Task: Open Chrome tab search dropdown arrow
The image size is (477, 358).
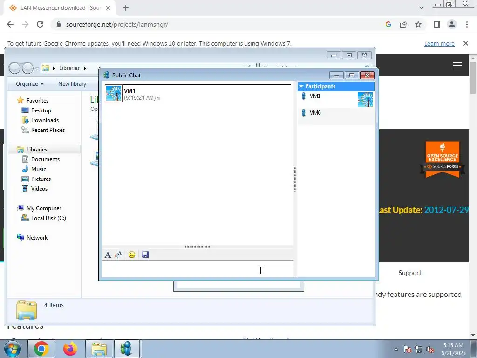Action: [421, 8]
